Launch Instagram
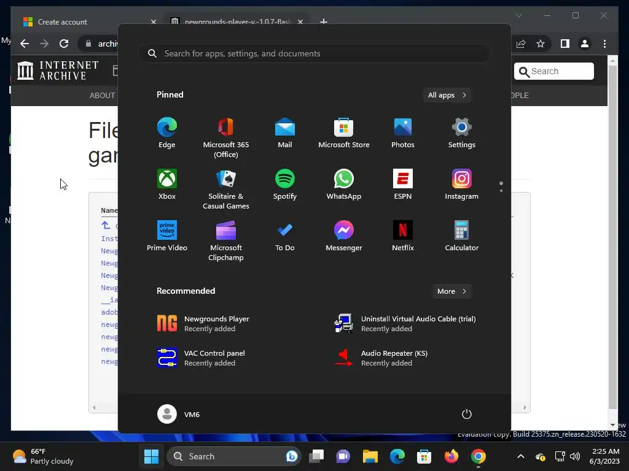This screenshot has width=629, height=471. point(462,184)
